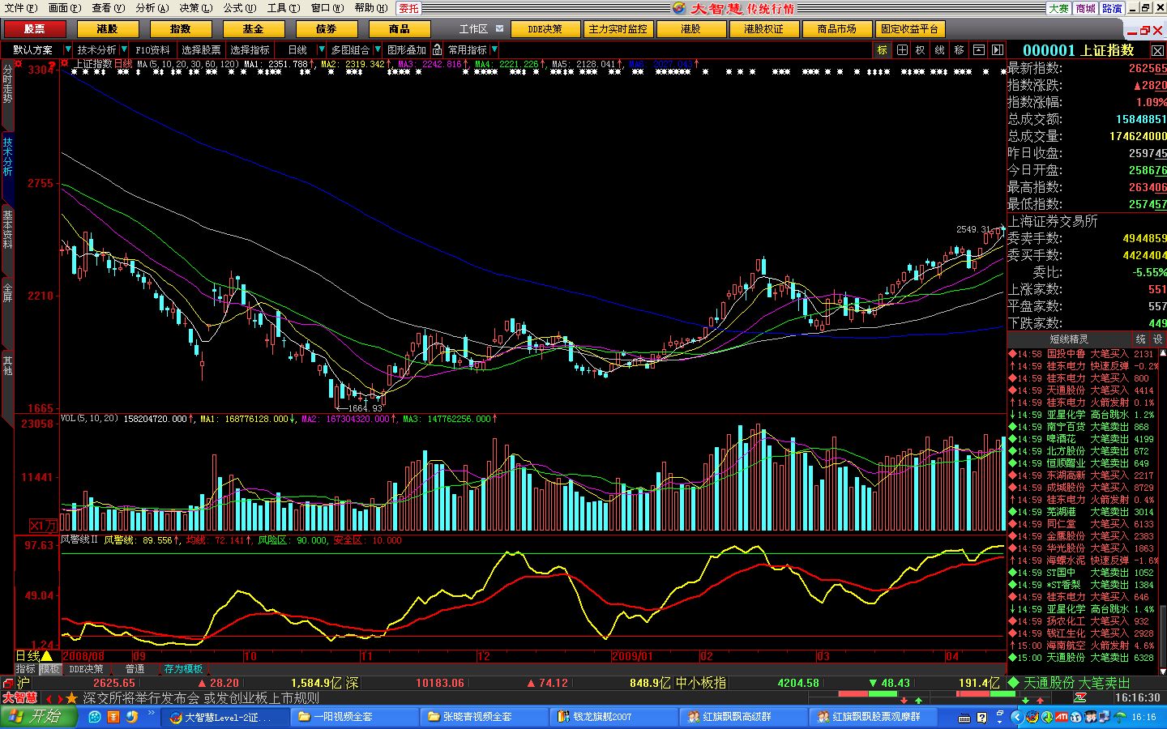The width and height of the screenshot is (1167, 729).
Task: Toggle the 标 indicator marker button
Action: (x=883, y=50)
